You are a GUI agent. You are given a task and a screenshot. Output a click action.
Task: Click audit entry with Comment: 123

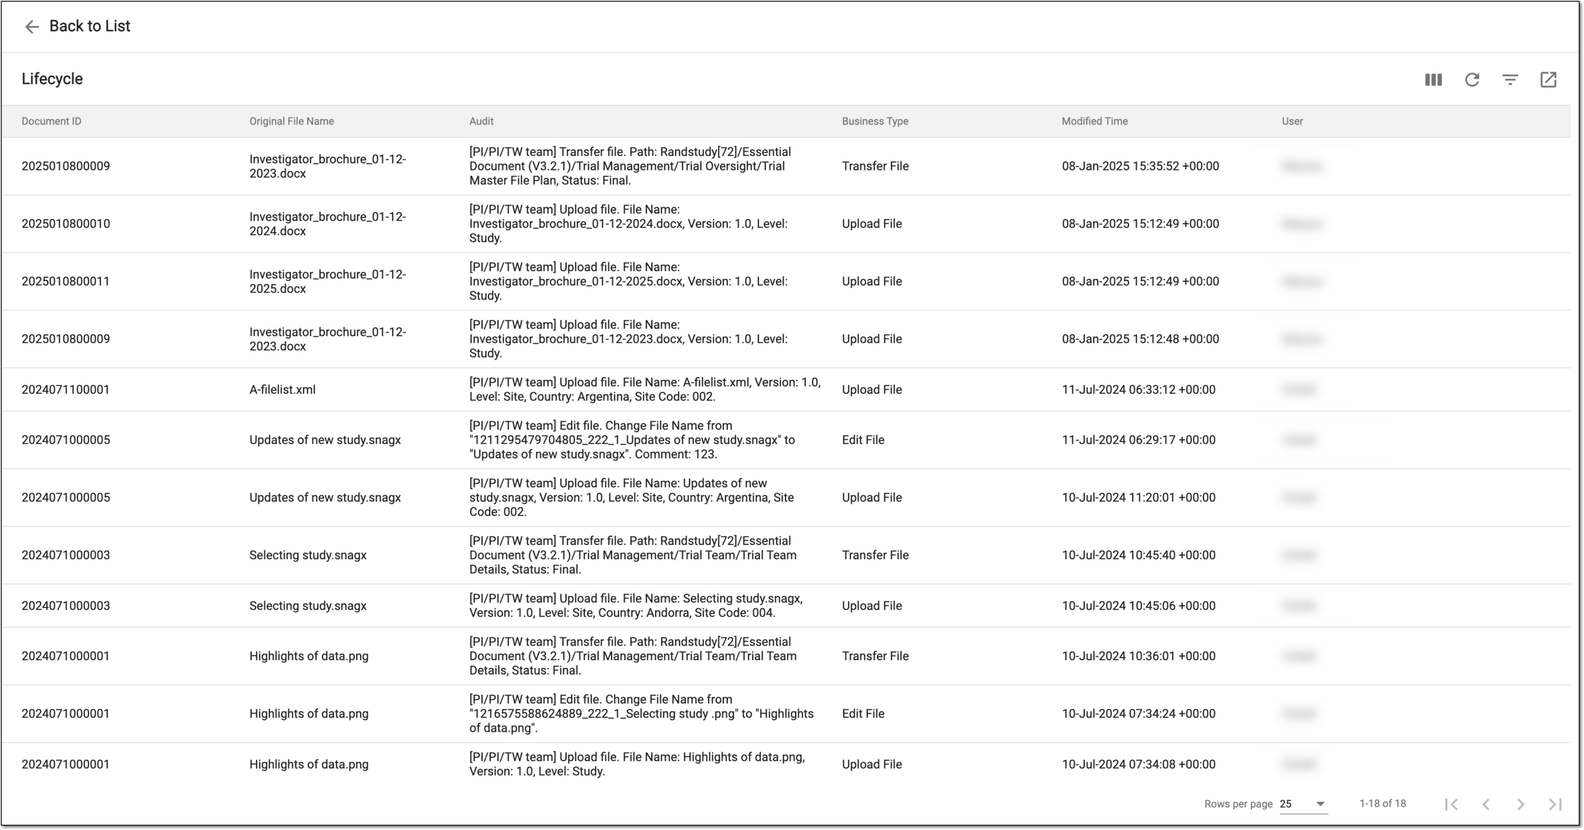tap(632, 440)
